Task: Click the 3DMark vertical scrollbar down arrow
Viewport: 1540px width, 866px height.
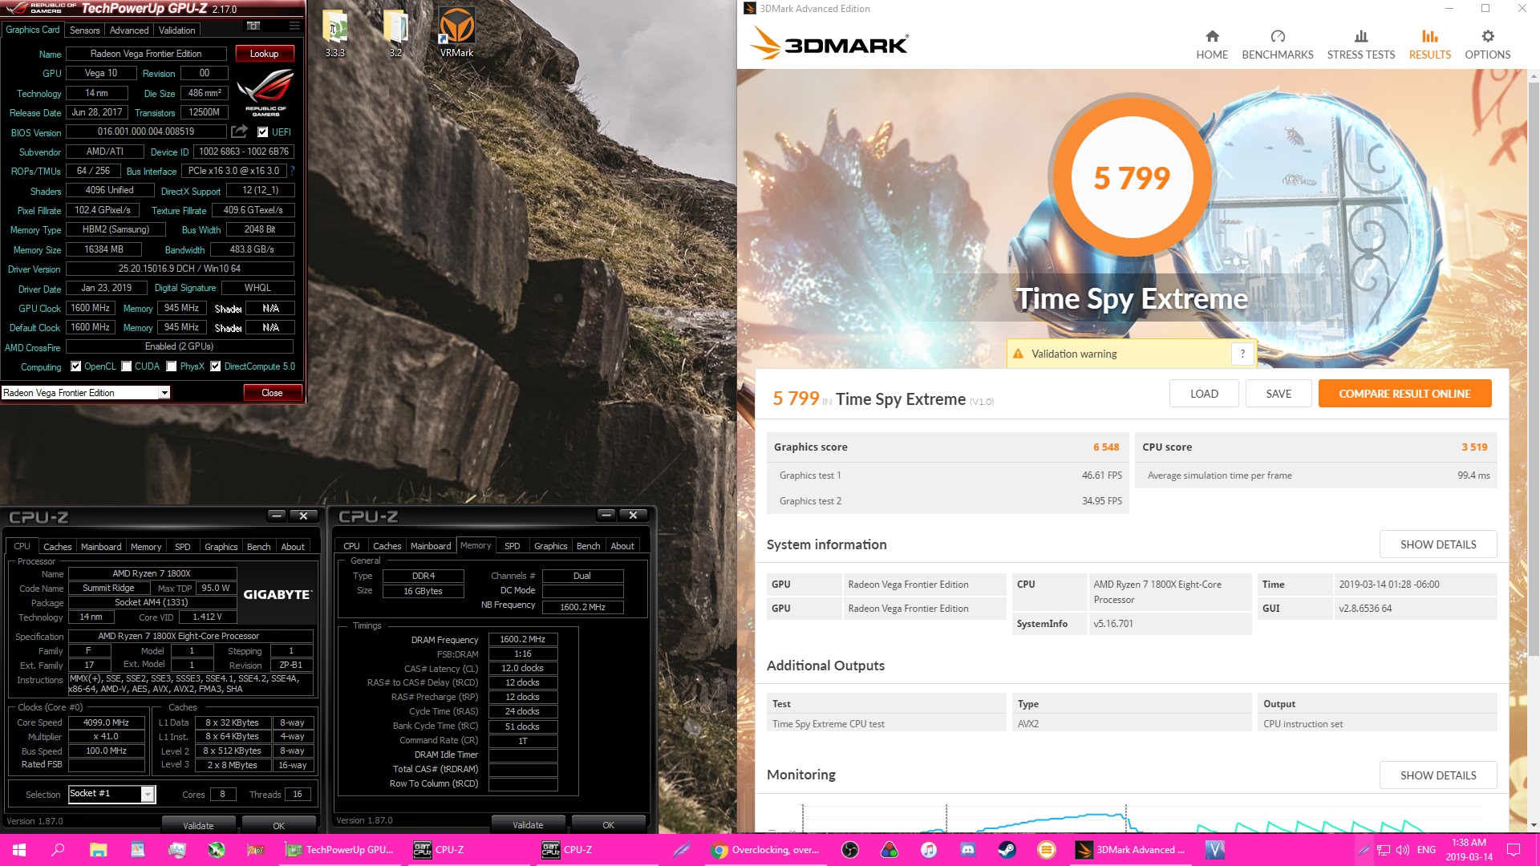Action: [x=1534, y=825]
